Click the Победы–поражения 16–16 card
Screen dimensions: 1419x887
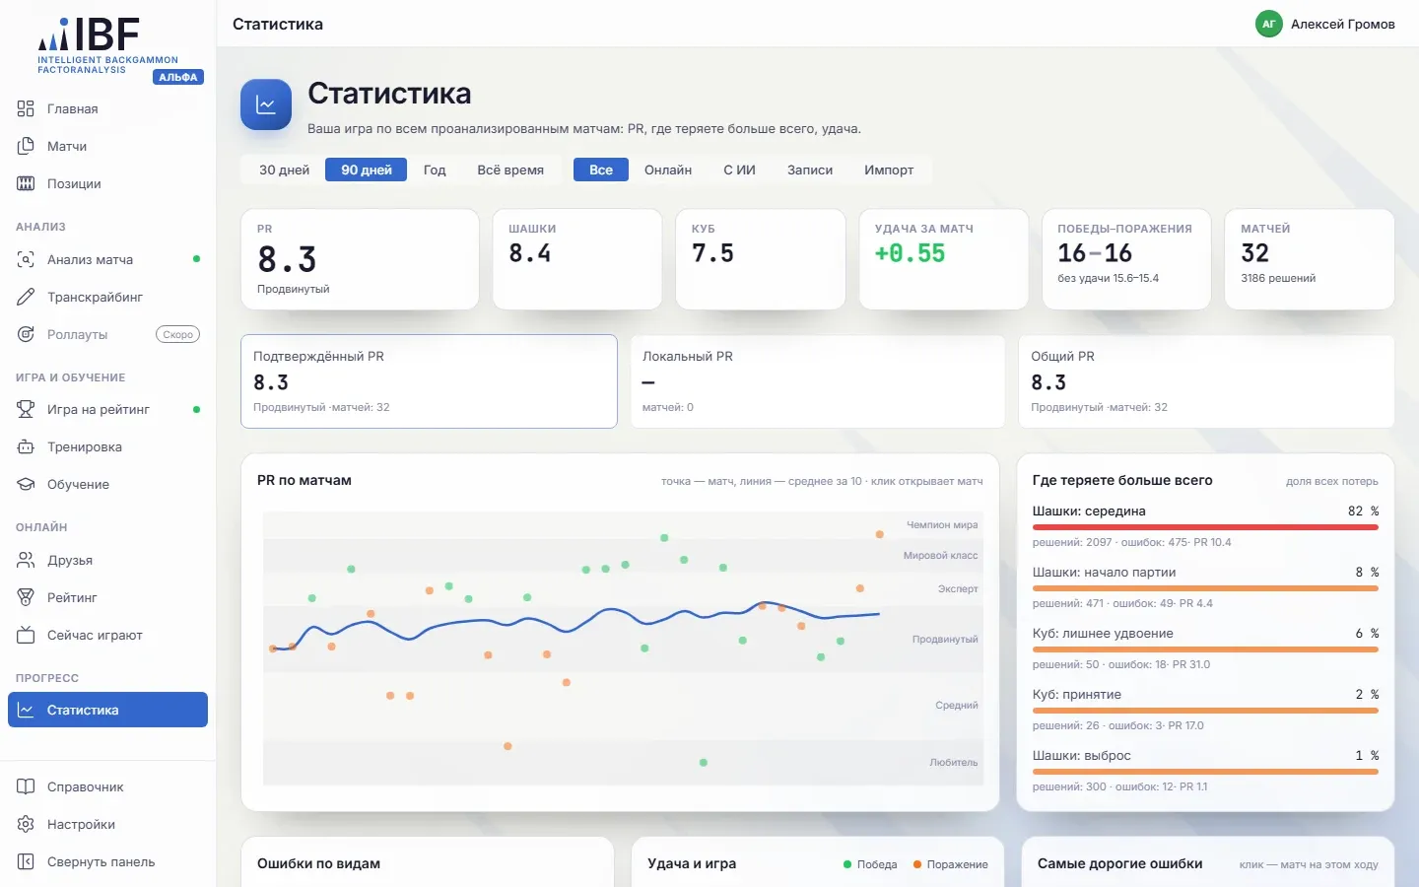pyautogui.click(x=1126, y=259)
